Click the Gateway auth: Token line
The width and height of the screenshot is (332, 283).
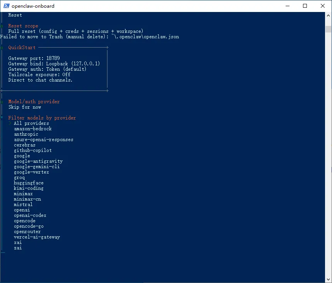47,69
